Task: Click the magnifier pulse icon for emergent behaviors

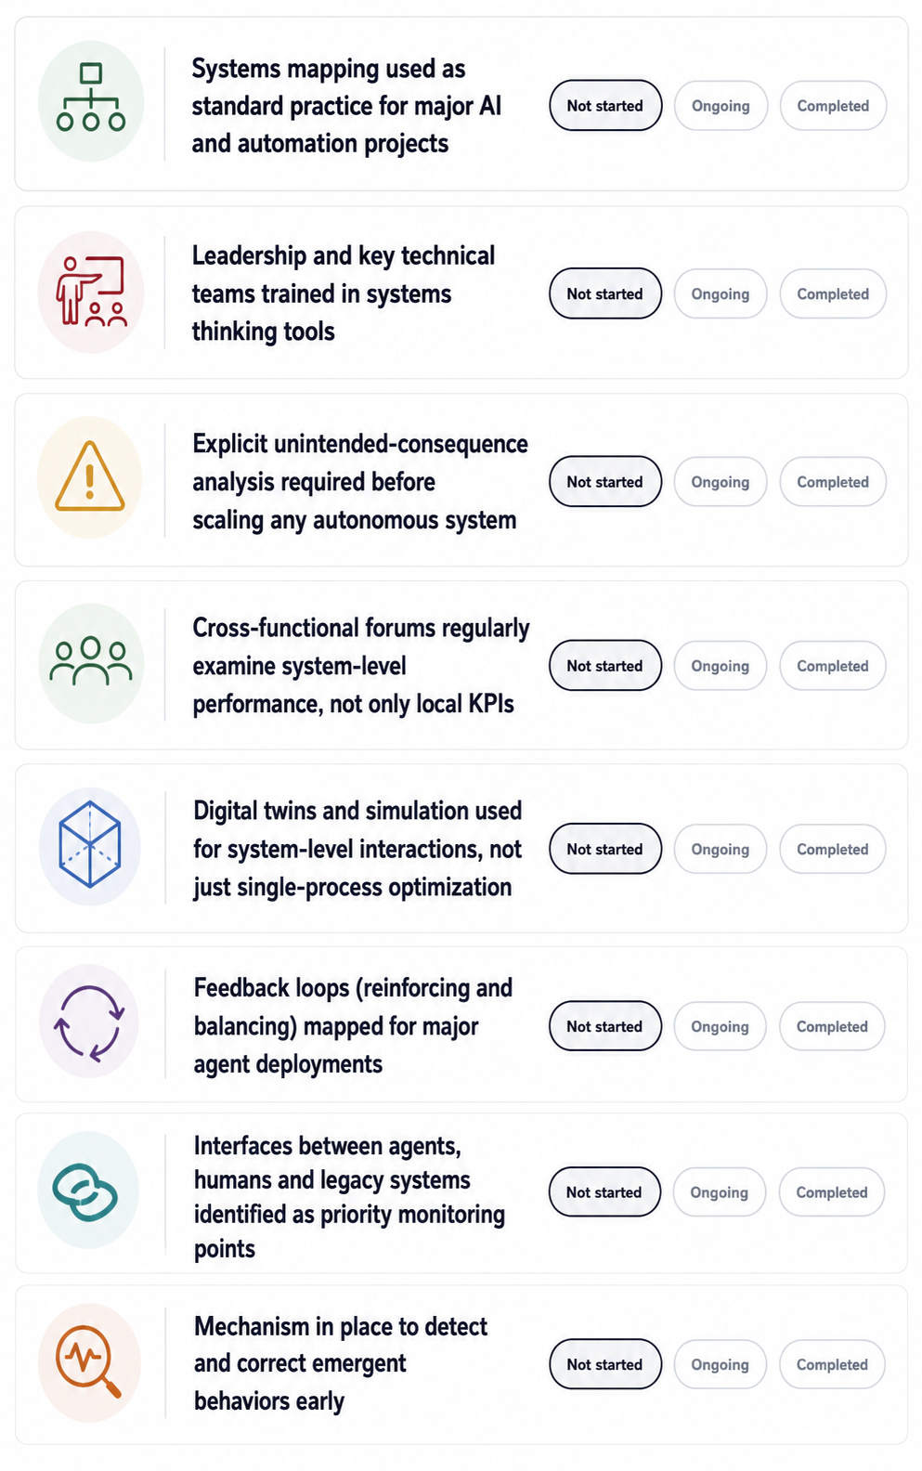Action: tap(89, 1362)
